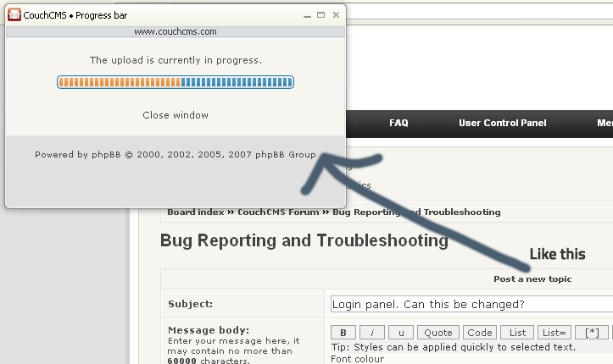Insert a Code BBCode block
This screenshot has width=613, height=364.
pyautogui.click(x=480, y=333)
